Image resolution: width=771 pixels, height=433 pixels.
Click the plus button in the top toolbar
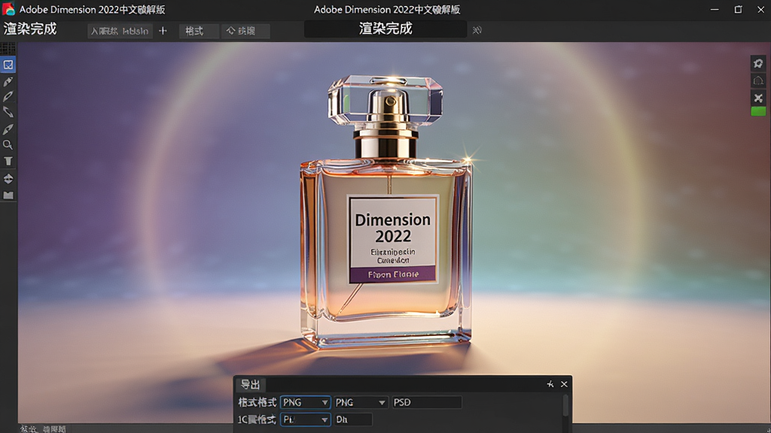tap(163, 31)
